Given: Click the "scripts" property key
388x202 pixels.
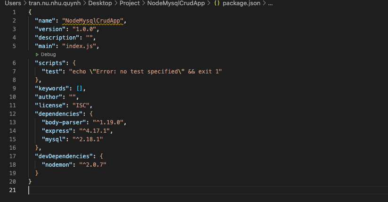Looking at the screenshot, I should tap(50, 63).
